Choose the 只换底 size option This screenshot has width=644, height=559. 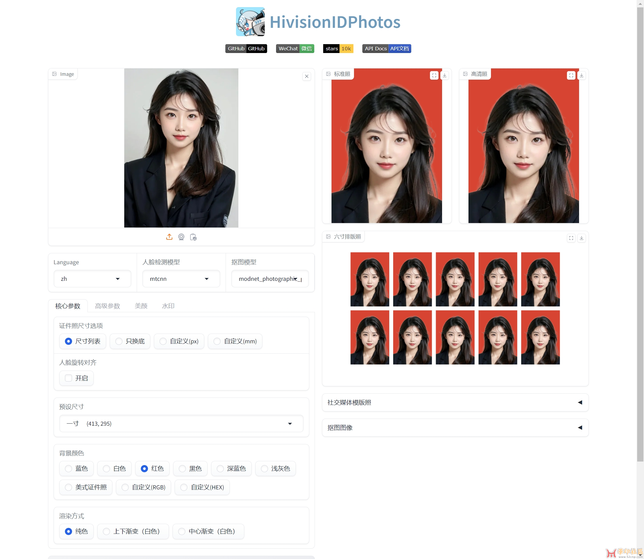coord(119,341)
